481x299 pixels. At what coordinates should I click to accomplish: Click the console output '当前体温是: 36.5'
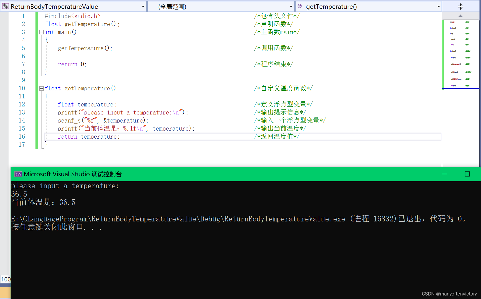pyautogui.click(x=43, y=202)
